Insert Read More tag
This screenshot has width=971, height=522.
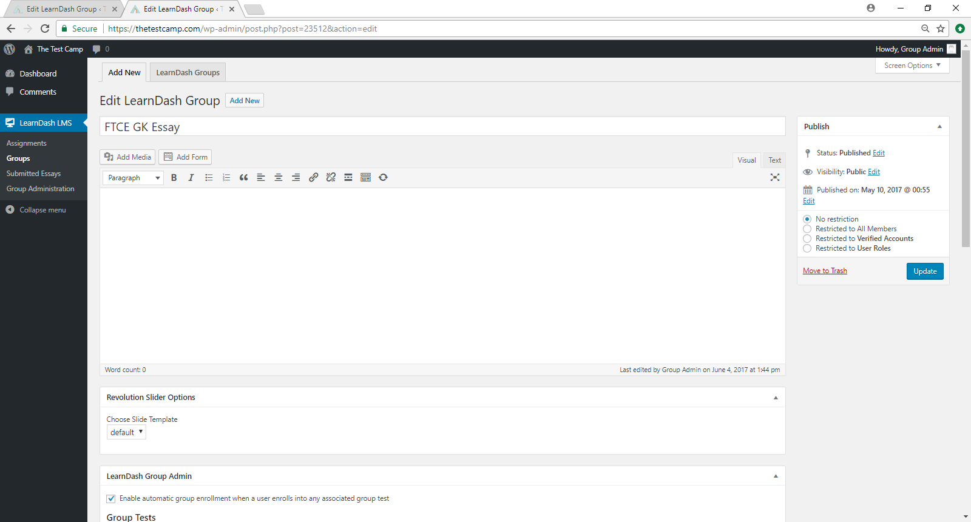pos(348,178)
